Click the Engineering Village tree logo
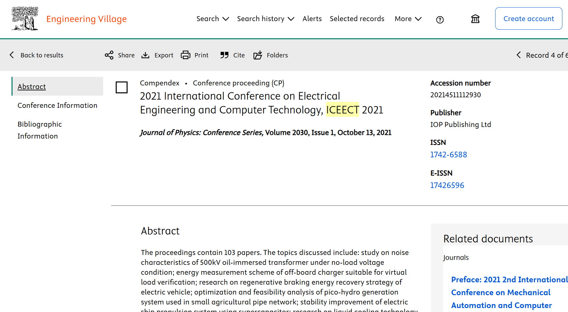Screen dimensions: 568x312 coord(25,19)
